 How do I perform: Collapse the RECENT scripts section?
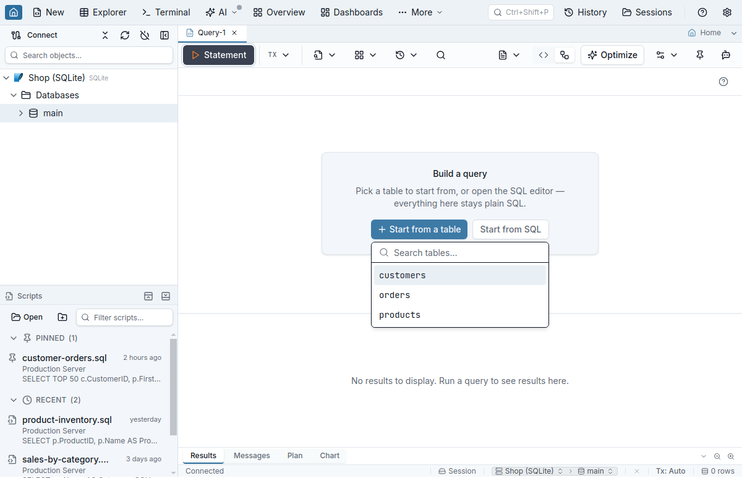coord(14,400)
